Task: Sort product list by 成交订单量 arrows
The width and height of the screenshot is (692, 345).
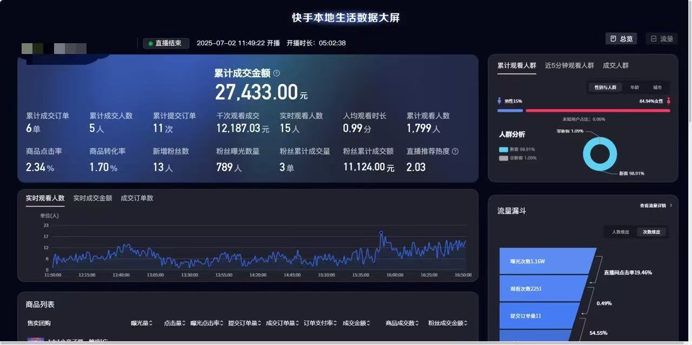Action: pyautogui.click(x=298, y=323)
